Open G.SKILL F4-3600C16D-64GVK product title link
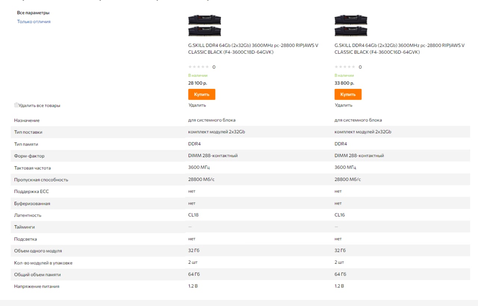478x306 pixels. click(x=400, y=49)
